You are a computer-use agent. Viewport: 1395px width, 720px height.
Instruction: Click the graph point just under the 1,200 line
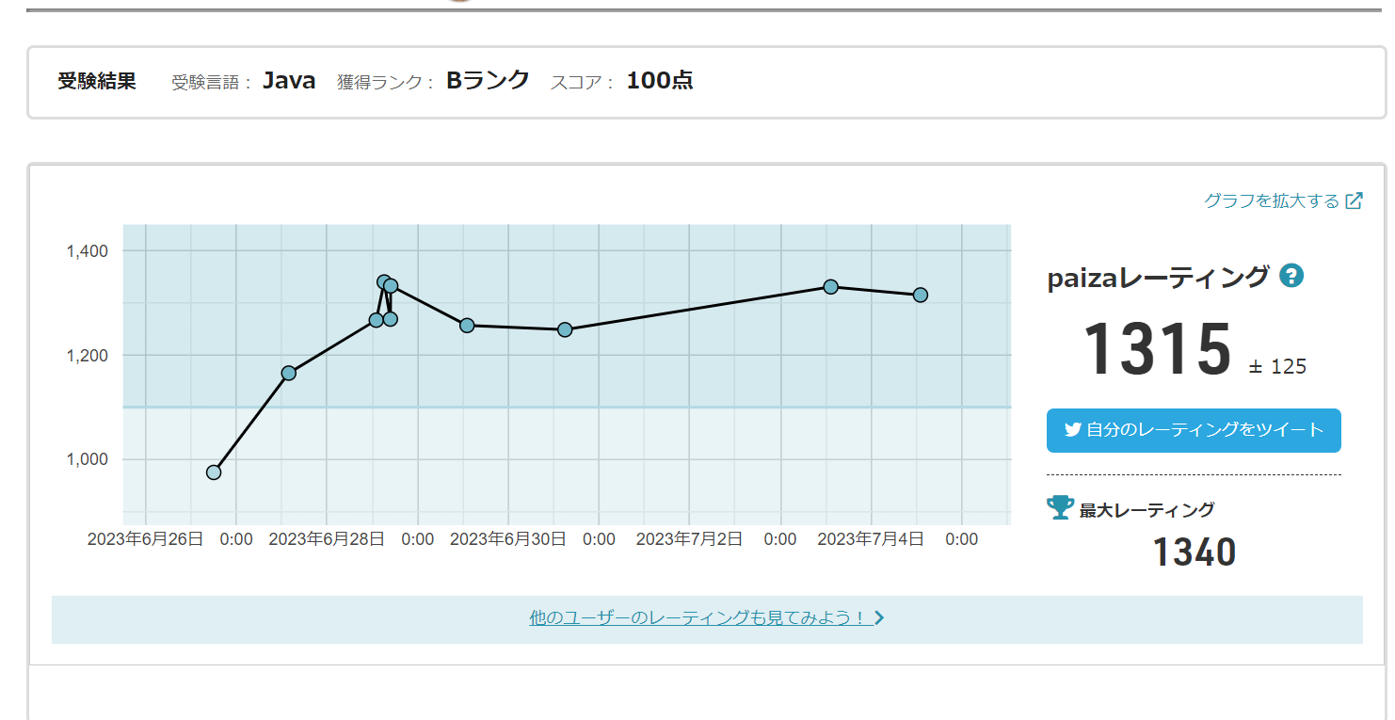289,374
